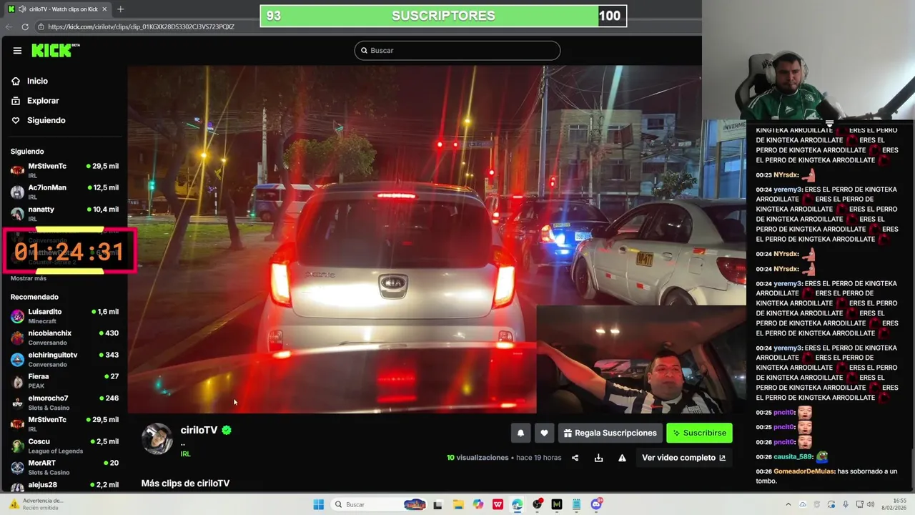Click the taskbar clock showing 16:55
Image resolution: width=915 pixels, height=515 pixels.
(x=894, y=504)
